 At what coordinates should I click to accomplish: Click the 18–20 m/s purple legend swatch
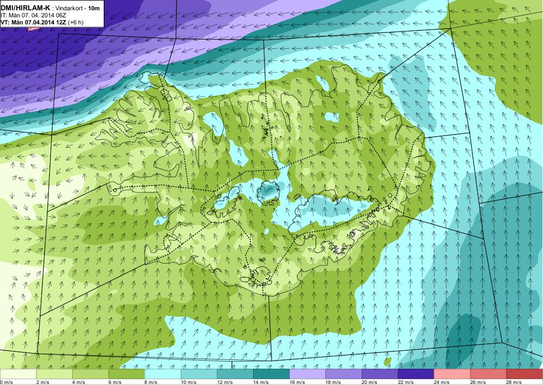click(x=344, y=374)
